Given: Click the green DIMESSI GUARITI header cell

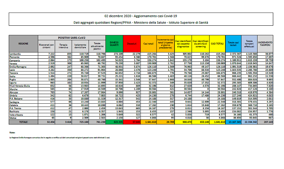Looking at the screenshot, I should (x=114, y=44).
